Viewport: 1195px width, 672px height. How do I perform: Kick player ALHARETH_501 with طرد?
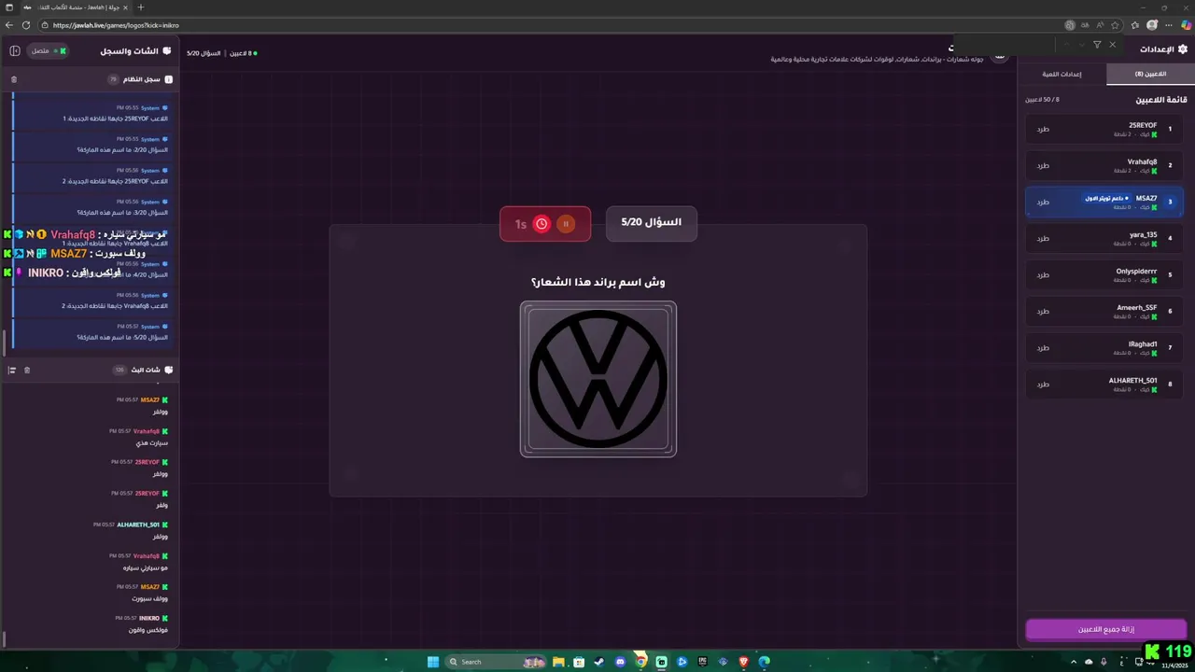[x=1043, y=384]
